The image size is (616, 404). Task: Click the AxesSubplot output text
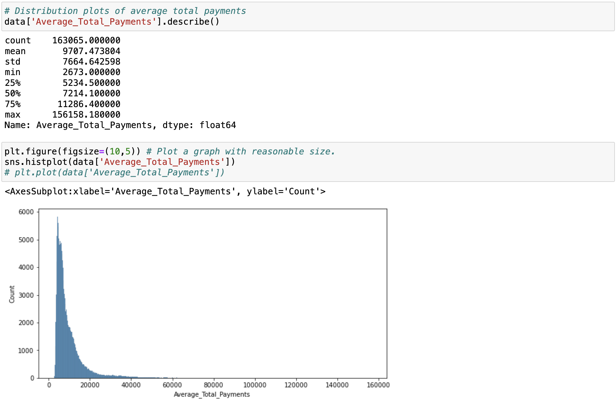[x=165, y=192]
